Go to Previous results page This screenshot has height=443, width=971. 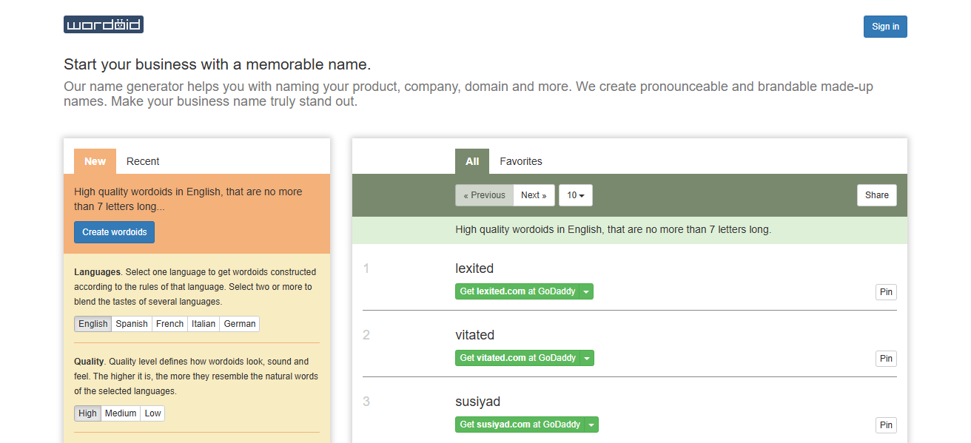pyautogui.click(x=484, y=195)
